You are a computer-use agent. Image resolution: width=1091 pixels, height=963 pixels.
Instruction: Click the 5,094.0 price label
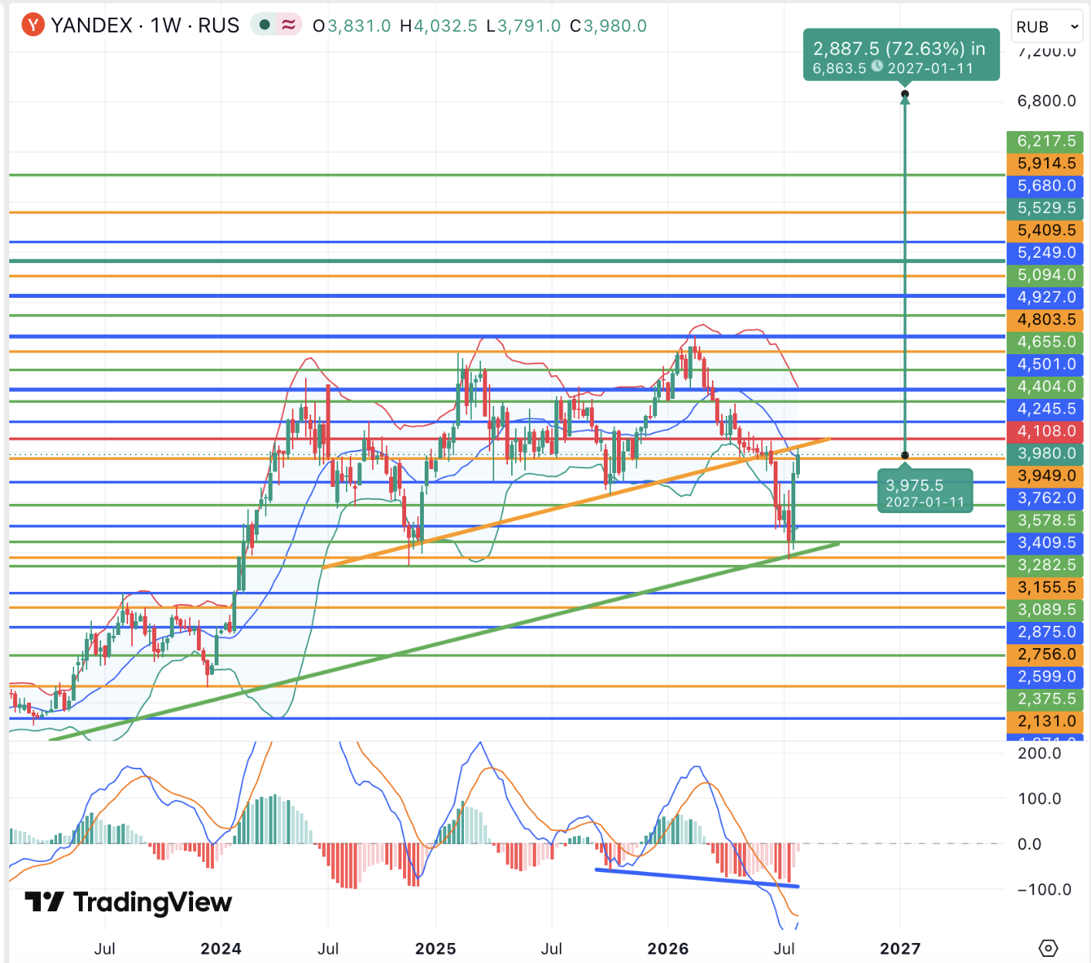click(1045, 275)
